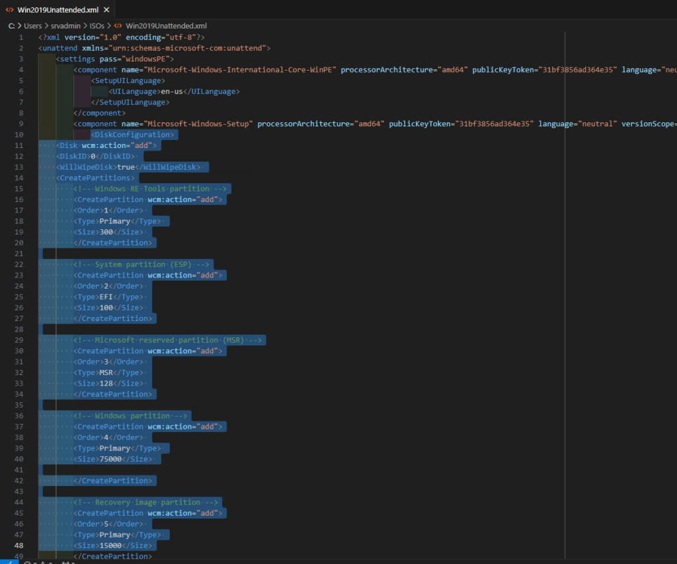This screenshot has height=564, width=677.
Task: Click the Recovery image partition comment
Action: pos(147,503)
